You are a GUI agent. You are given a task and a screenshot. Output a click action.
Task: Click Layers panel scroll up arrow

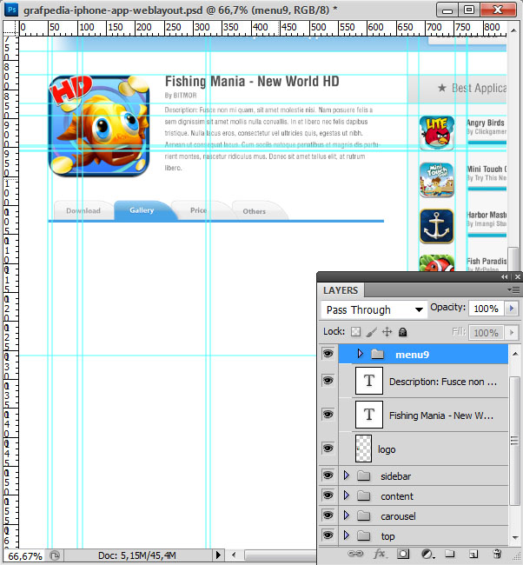pos(515,354)
